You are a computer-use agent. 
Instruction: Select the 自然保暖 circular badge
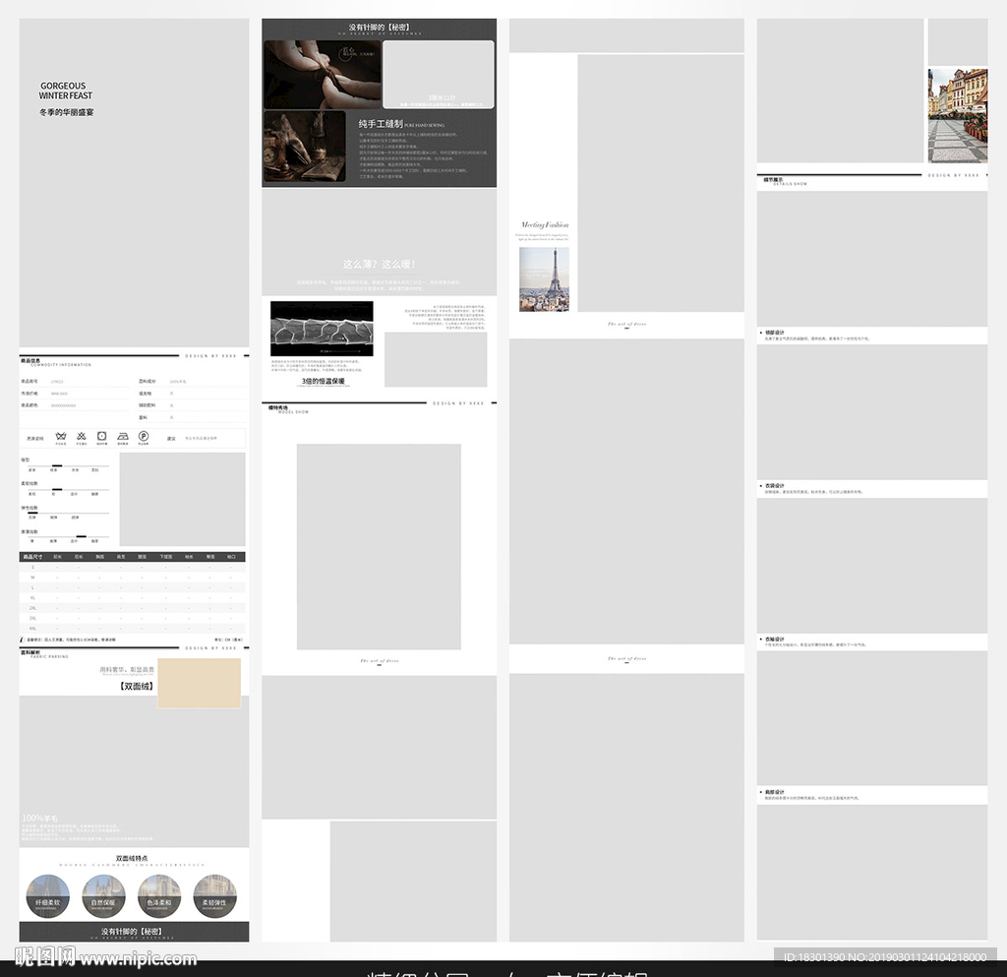[103, 896]
